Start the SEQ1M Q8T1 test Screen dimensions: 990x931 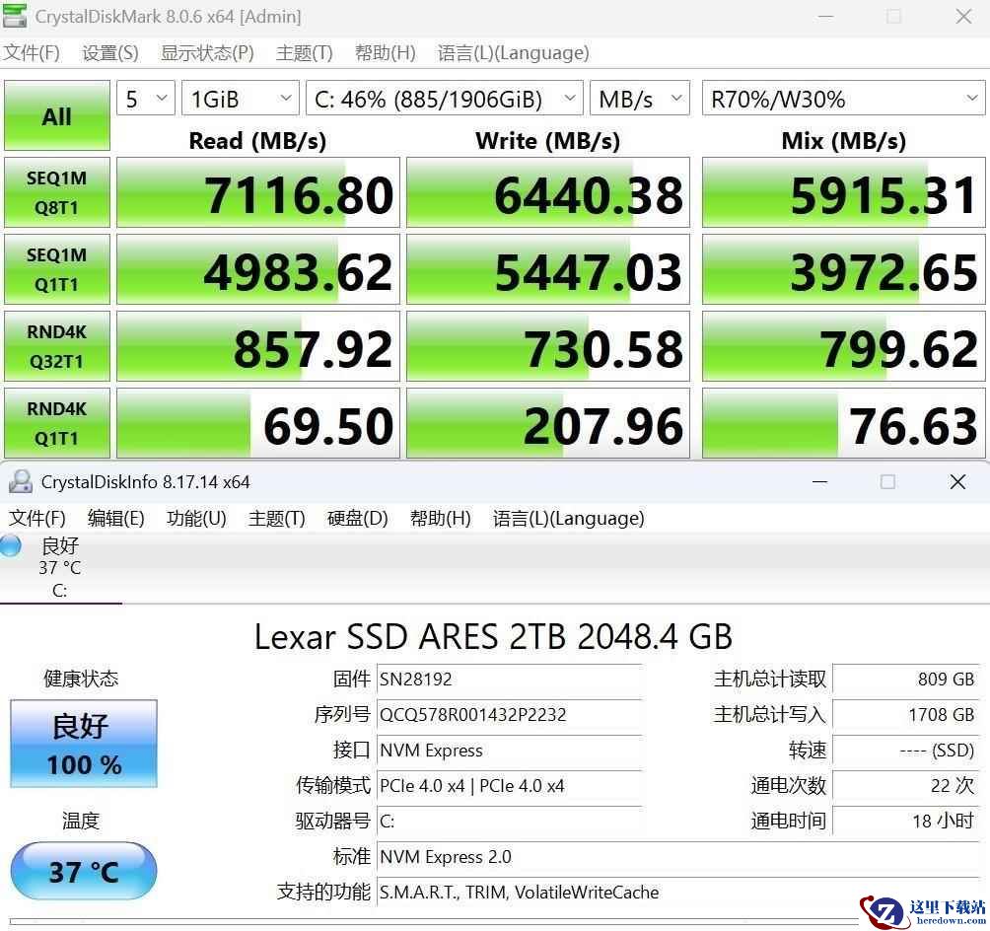tap(57, 192)
